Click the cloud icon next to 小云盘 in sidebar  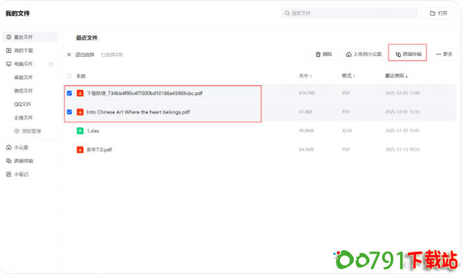click(x=9, y=147)
